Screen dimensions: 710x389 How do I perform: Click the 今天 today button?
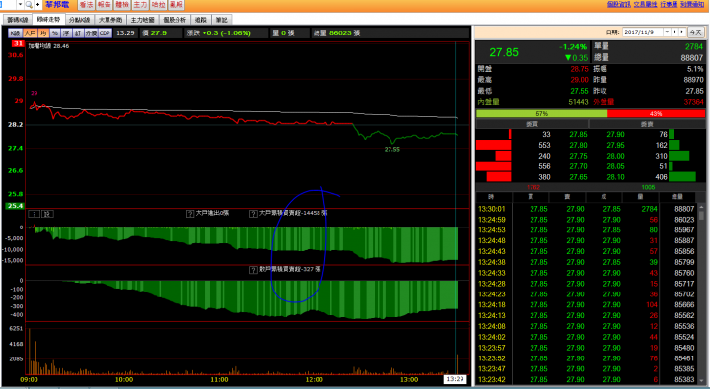point(695,32)
